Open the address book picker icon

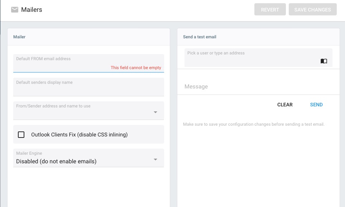tap(324, 61)
